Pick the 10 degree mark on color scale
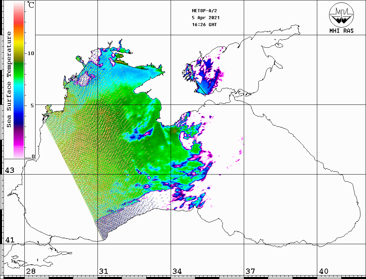366x279 pixels. [x=31, y=53]
